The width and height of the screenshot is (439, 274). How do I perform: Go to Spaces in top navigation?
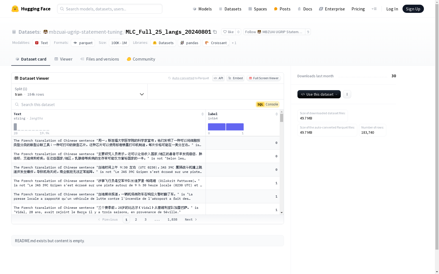pyautogui.click(x=257, y=9)
